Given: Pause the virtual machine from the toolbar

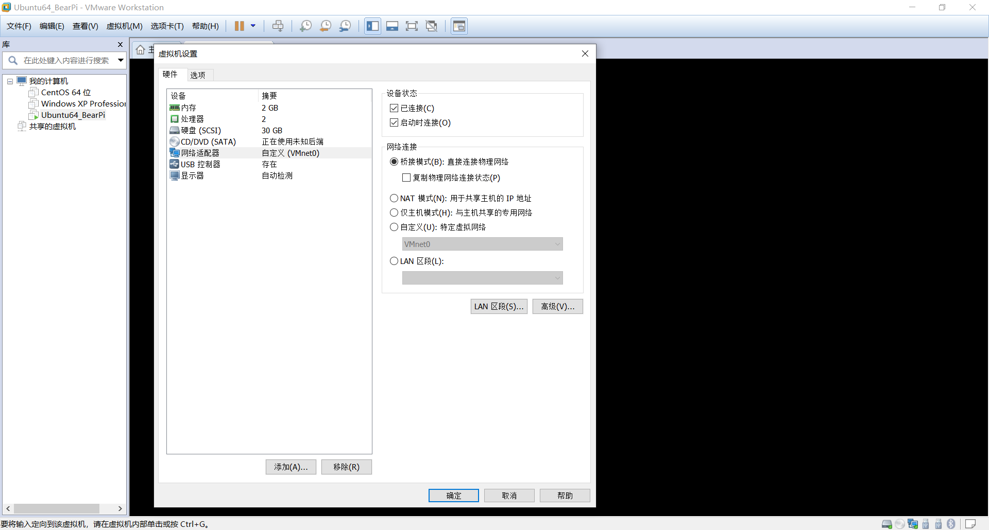Looking at the screenshot, I should pos(240,26).
